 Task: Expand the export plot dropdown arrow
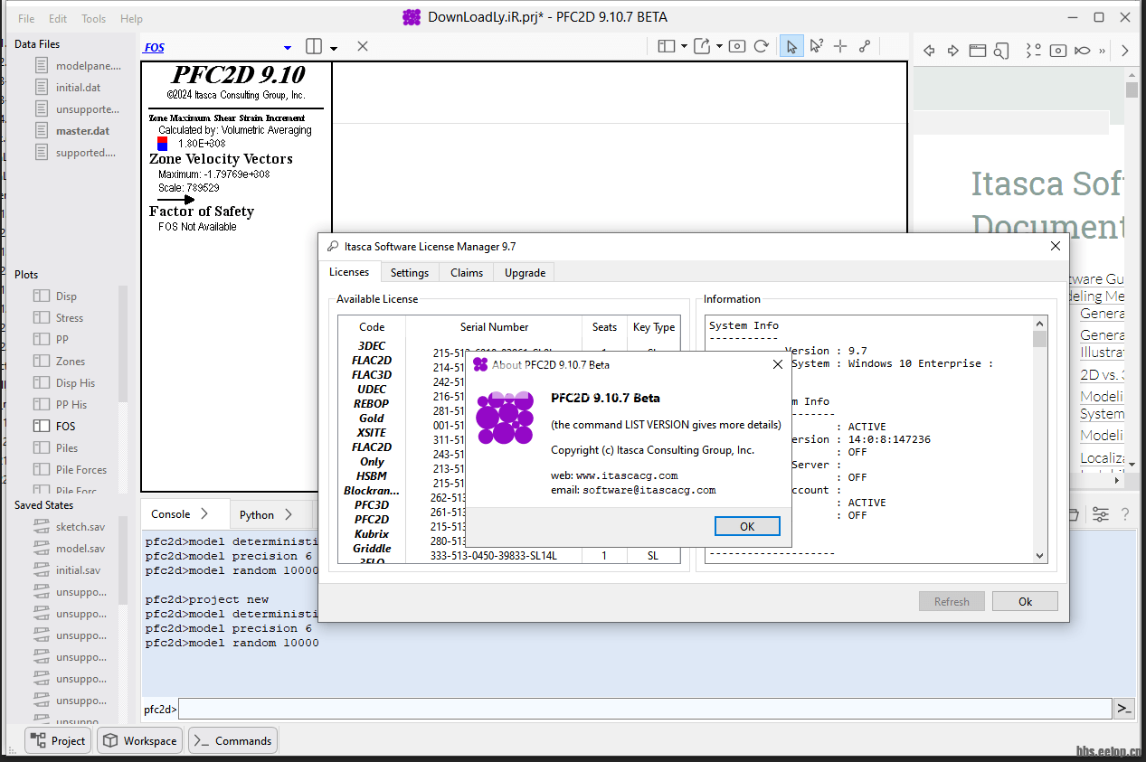coord(719,46)
